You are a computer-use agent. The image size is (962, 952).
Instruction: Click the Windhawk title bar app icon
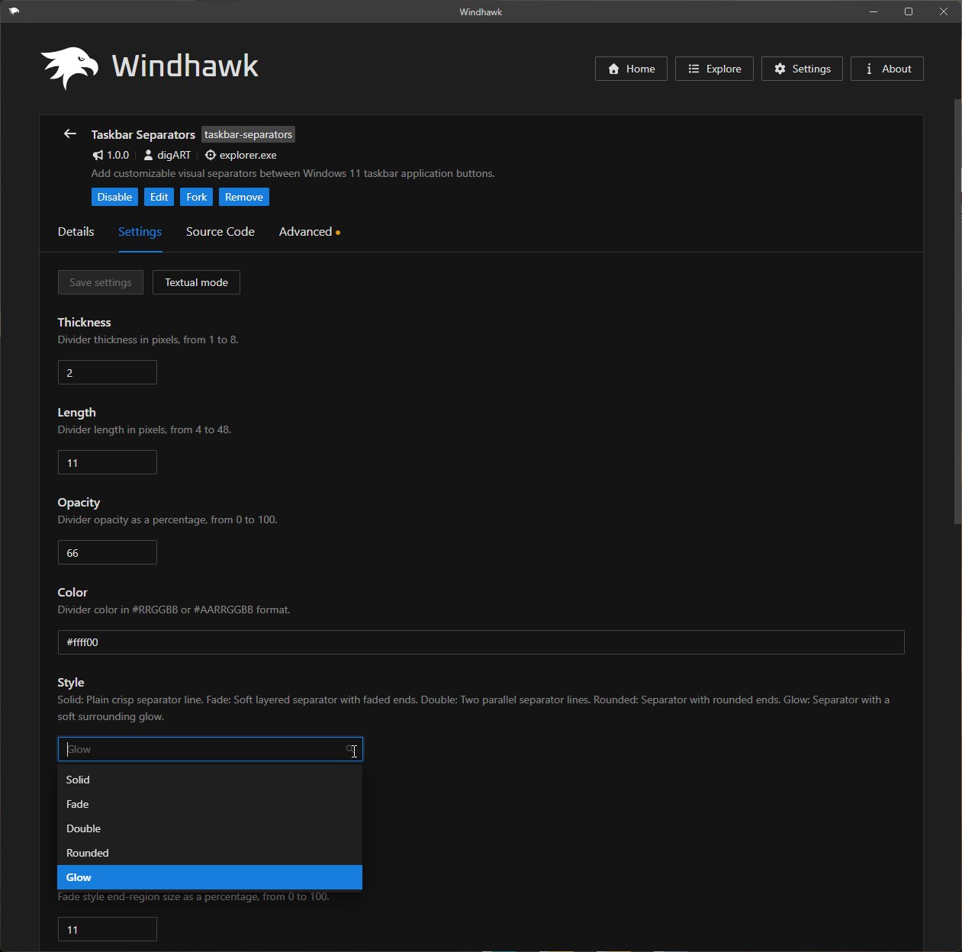[14, 11]
